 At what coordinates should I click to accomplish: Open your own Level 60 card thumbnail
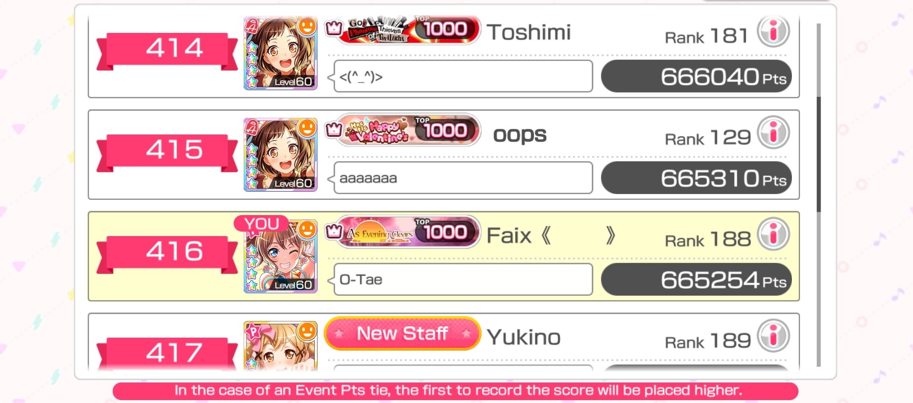click(280, 257)
